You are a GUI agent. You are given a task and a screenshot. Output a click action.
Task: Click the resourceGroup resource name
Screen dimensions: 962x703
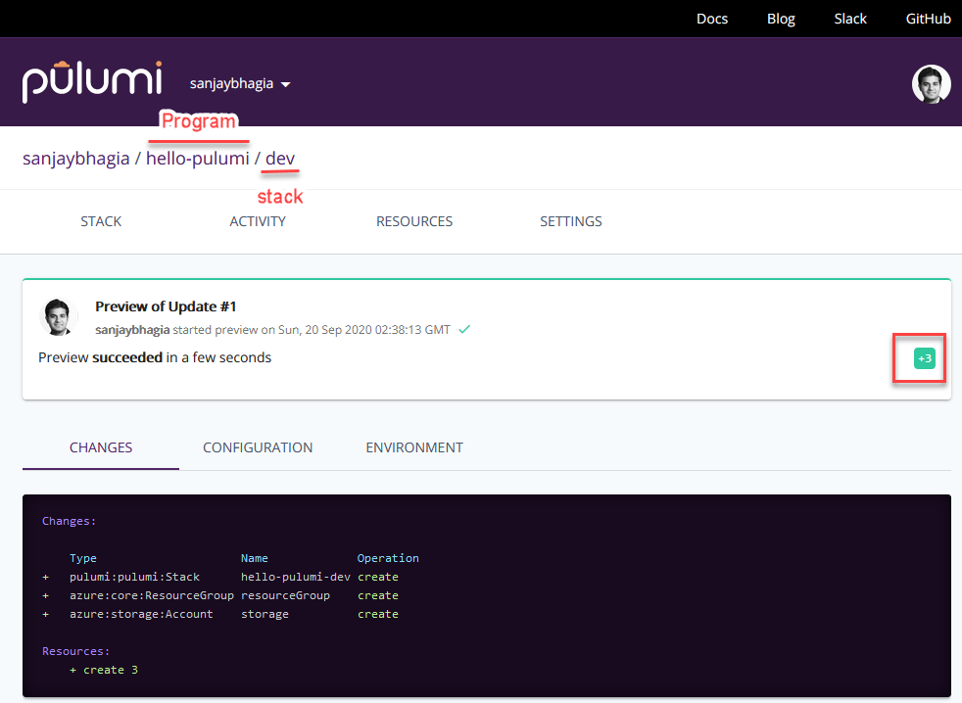coord(285,595)
